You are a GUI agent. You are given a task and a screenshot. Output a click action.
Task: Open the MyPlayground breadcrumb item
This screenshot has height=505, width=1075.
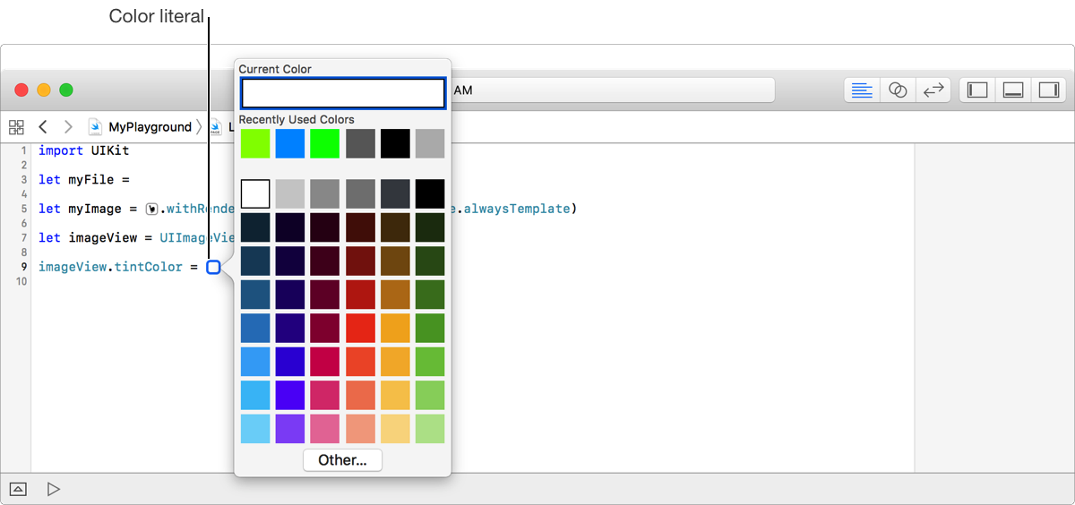150,127
